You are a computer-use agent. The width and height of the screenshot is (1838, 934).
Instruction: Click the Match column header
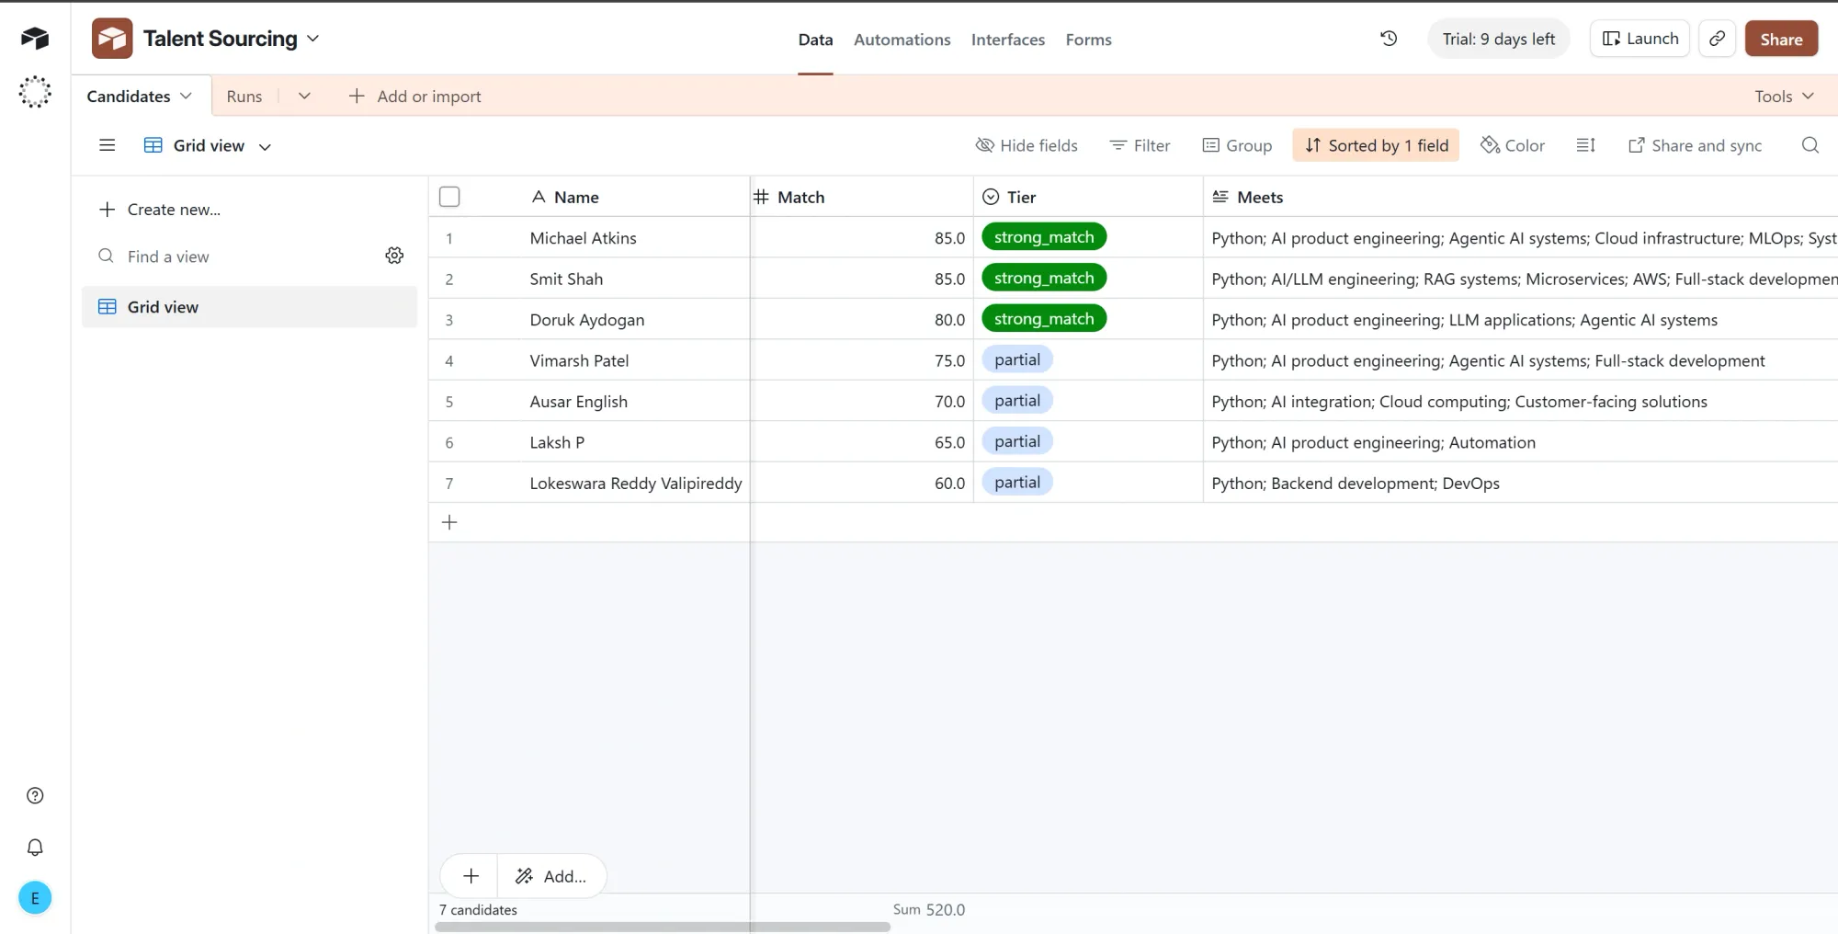point(862,197)
